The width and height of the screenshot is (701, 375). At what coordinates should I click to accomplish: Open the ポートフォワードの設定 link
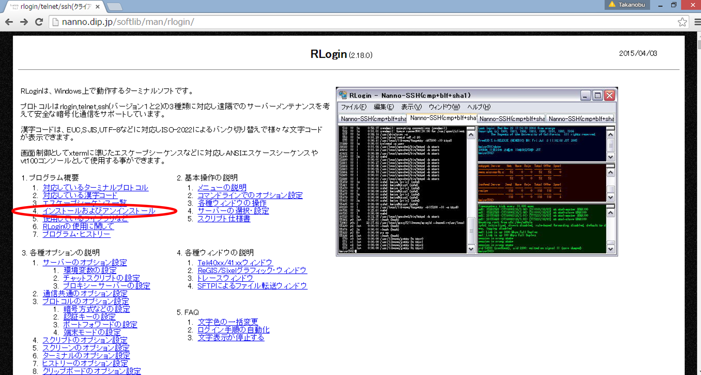[100, 324]
